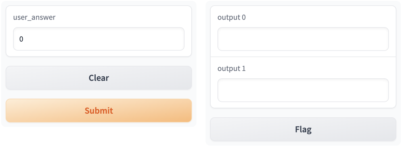Hit the orange Submit button
402x147 pixels.
click(x=99, y=111)
